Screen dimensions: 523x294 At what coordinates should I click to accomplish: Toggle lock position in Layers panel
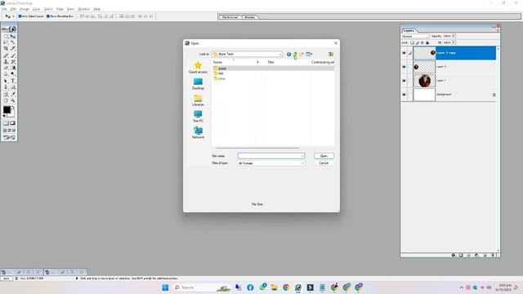pyautogui.click(x=422, y=42)
